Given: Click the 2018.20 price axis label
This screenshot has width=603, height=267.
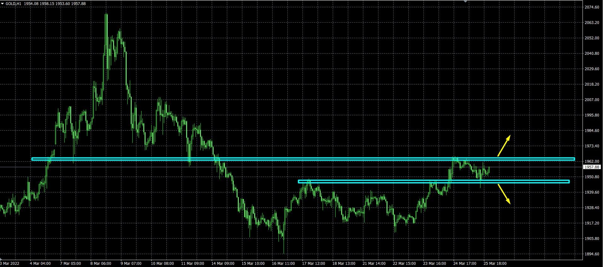Looking at the screenshot, I should 592,84.
